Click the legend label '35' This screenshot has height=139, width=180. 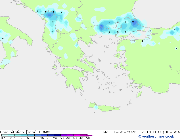point(68,138)
